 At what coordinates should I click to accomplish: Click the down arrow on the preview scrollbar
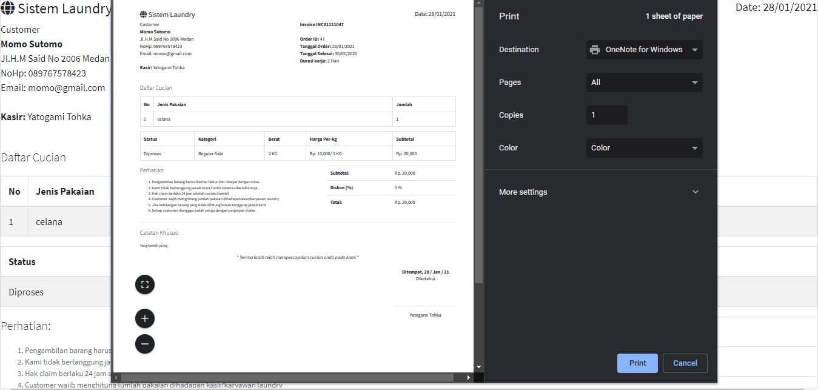478,366
